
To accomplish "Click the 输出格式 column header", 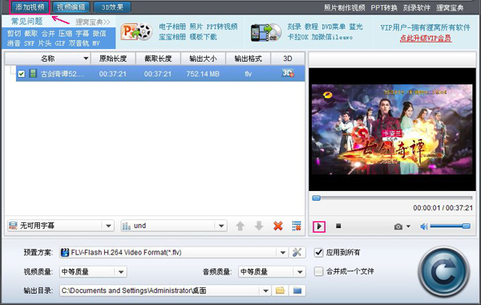I will [249, 59].
